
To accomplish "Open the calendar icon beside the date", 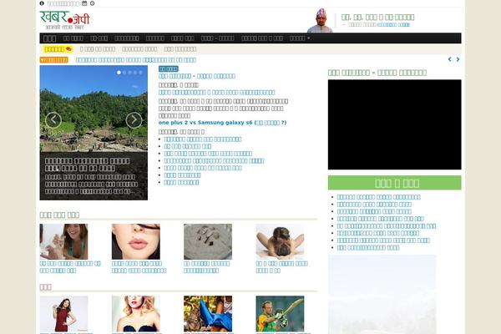I will 84,3.
